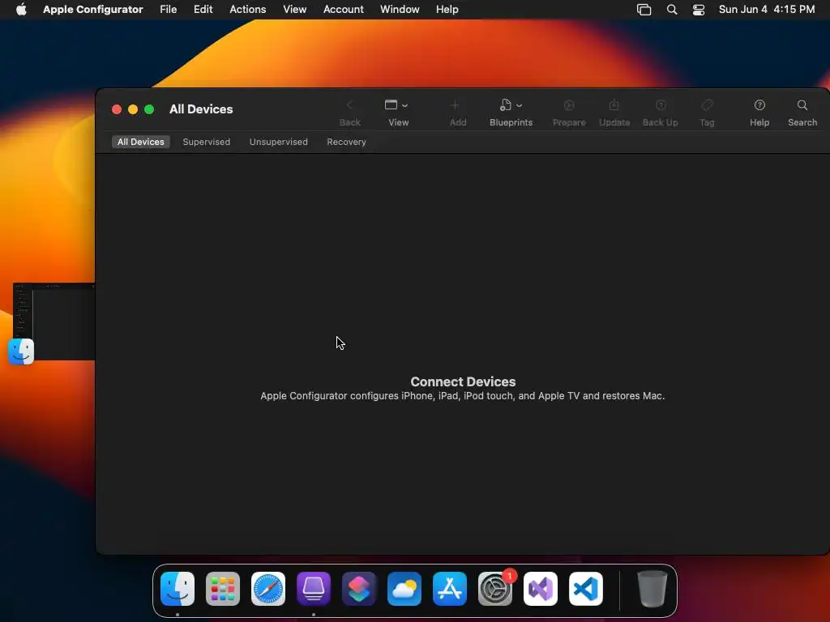Expand the View dropdown chevron
Screen dimensions: 830x622
(x=405, y=106)
